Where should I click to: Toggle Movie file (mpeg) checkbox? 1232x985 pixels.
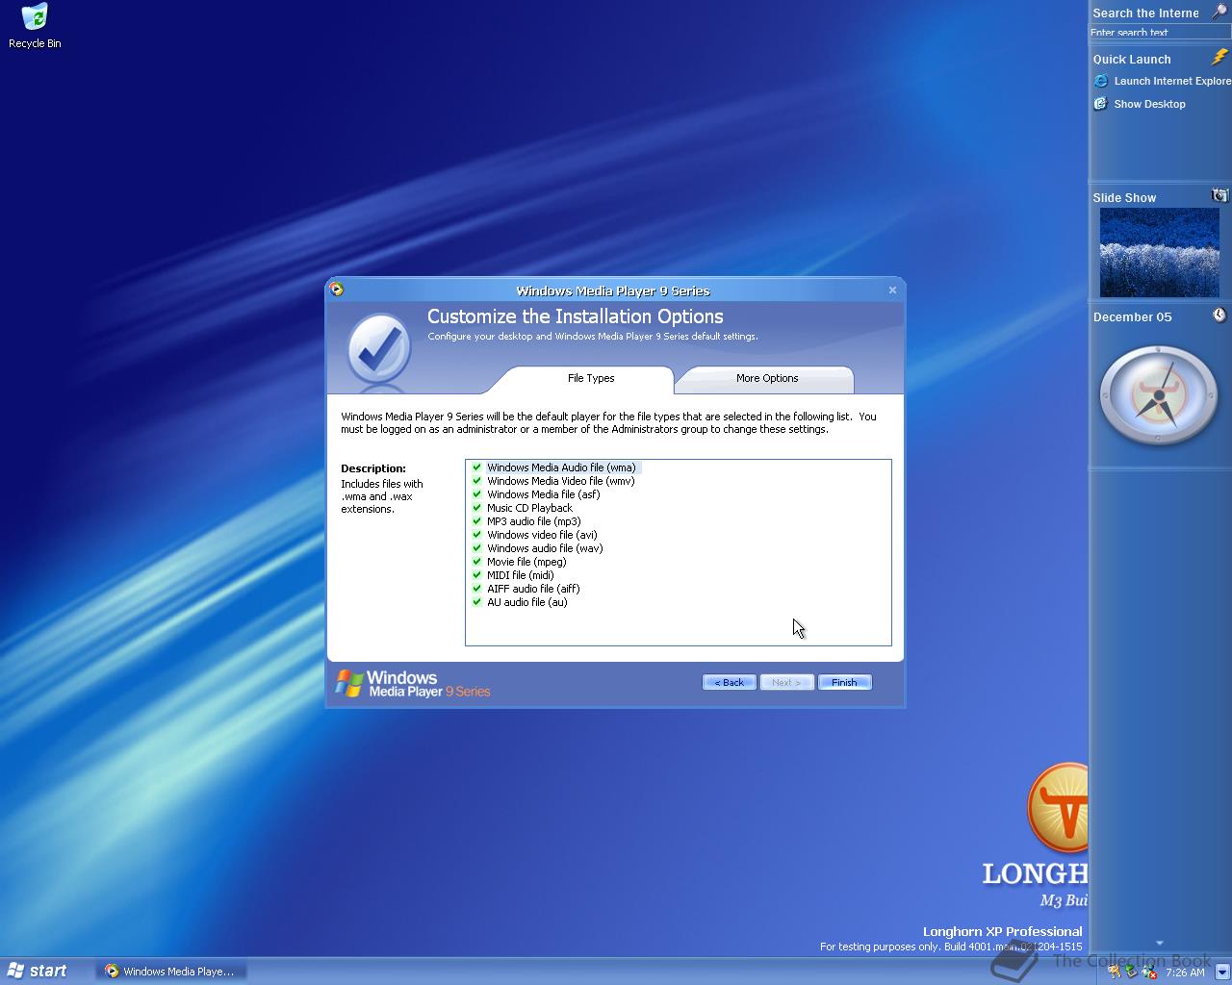(x=476, y=562)
